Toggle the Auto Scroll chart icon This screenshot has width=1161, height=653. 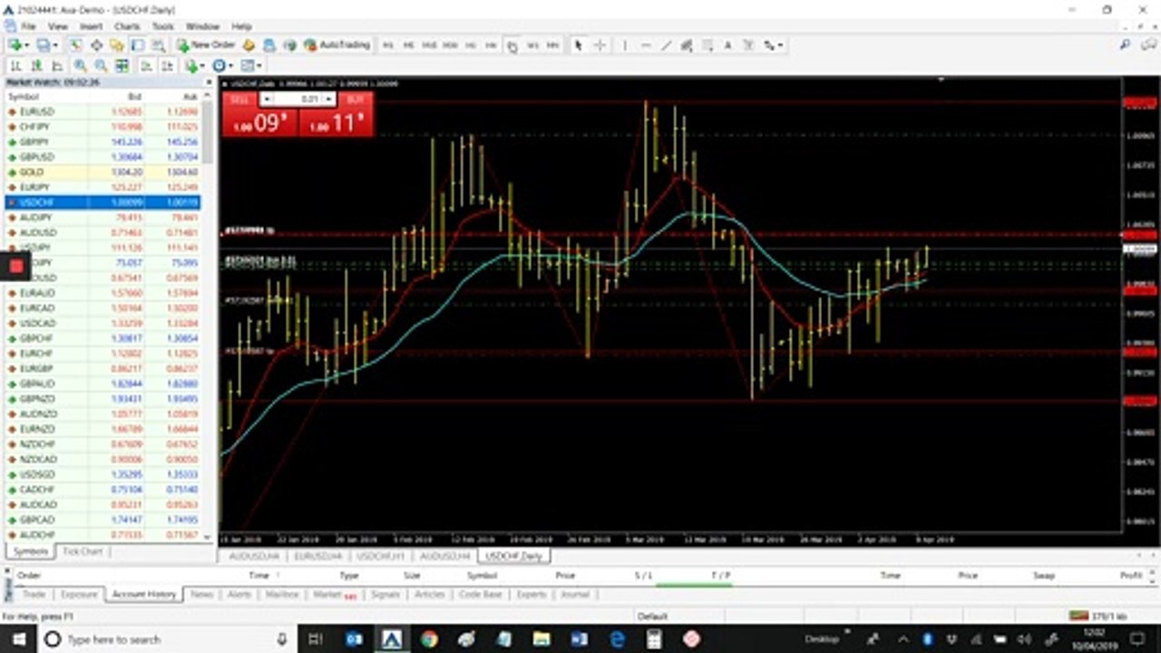[x=146, y=65]
